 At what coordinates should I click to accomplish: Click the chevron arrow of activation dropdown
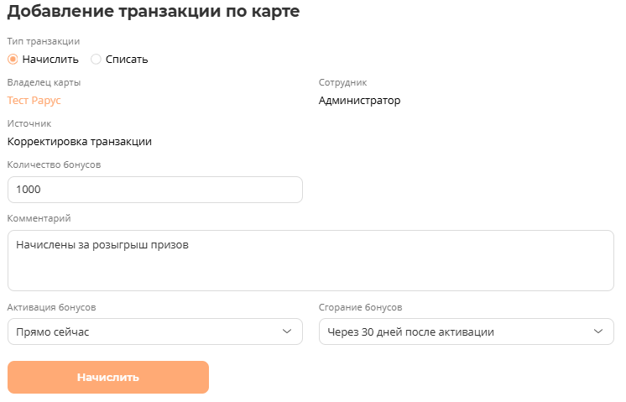[286, 332]
